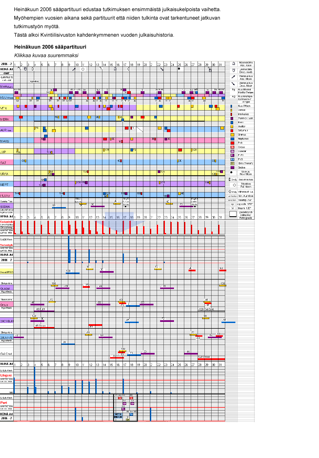319x458 pixels.
Task: Click the blue 'FY' legend icon
Action: click(x=232, y=159)
